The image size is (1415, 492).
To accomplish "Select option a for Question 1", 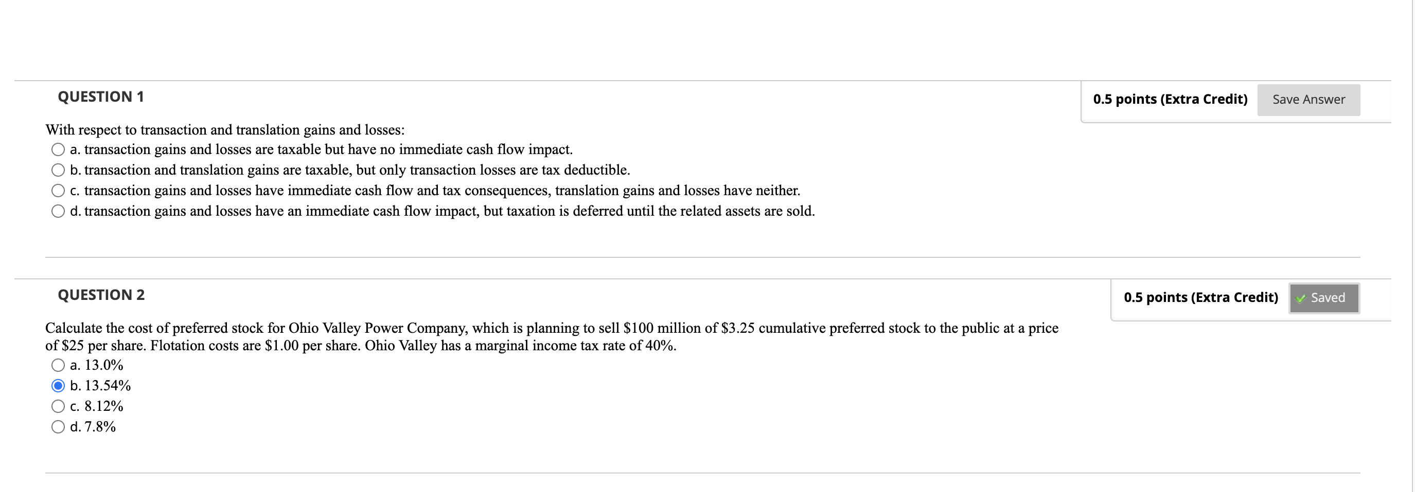I will click(x=58, y=148).
